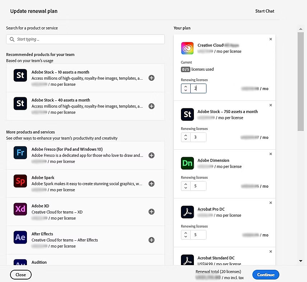Add Adobe Stock 40 assets a month plan
This screenshot has width=307, height=282.
point(152,106)
